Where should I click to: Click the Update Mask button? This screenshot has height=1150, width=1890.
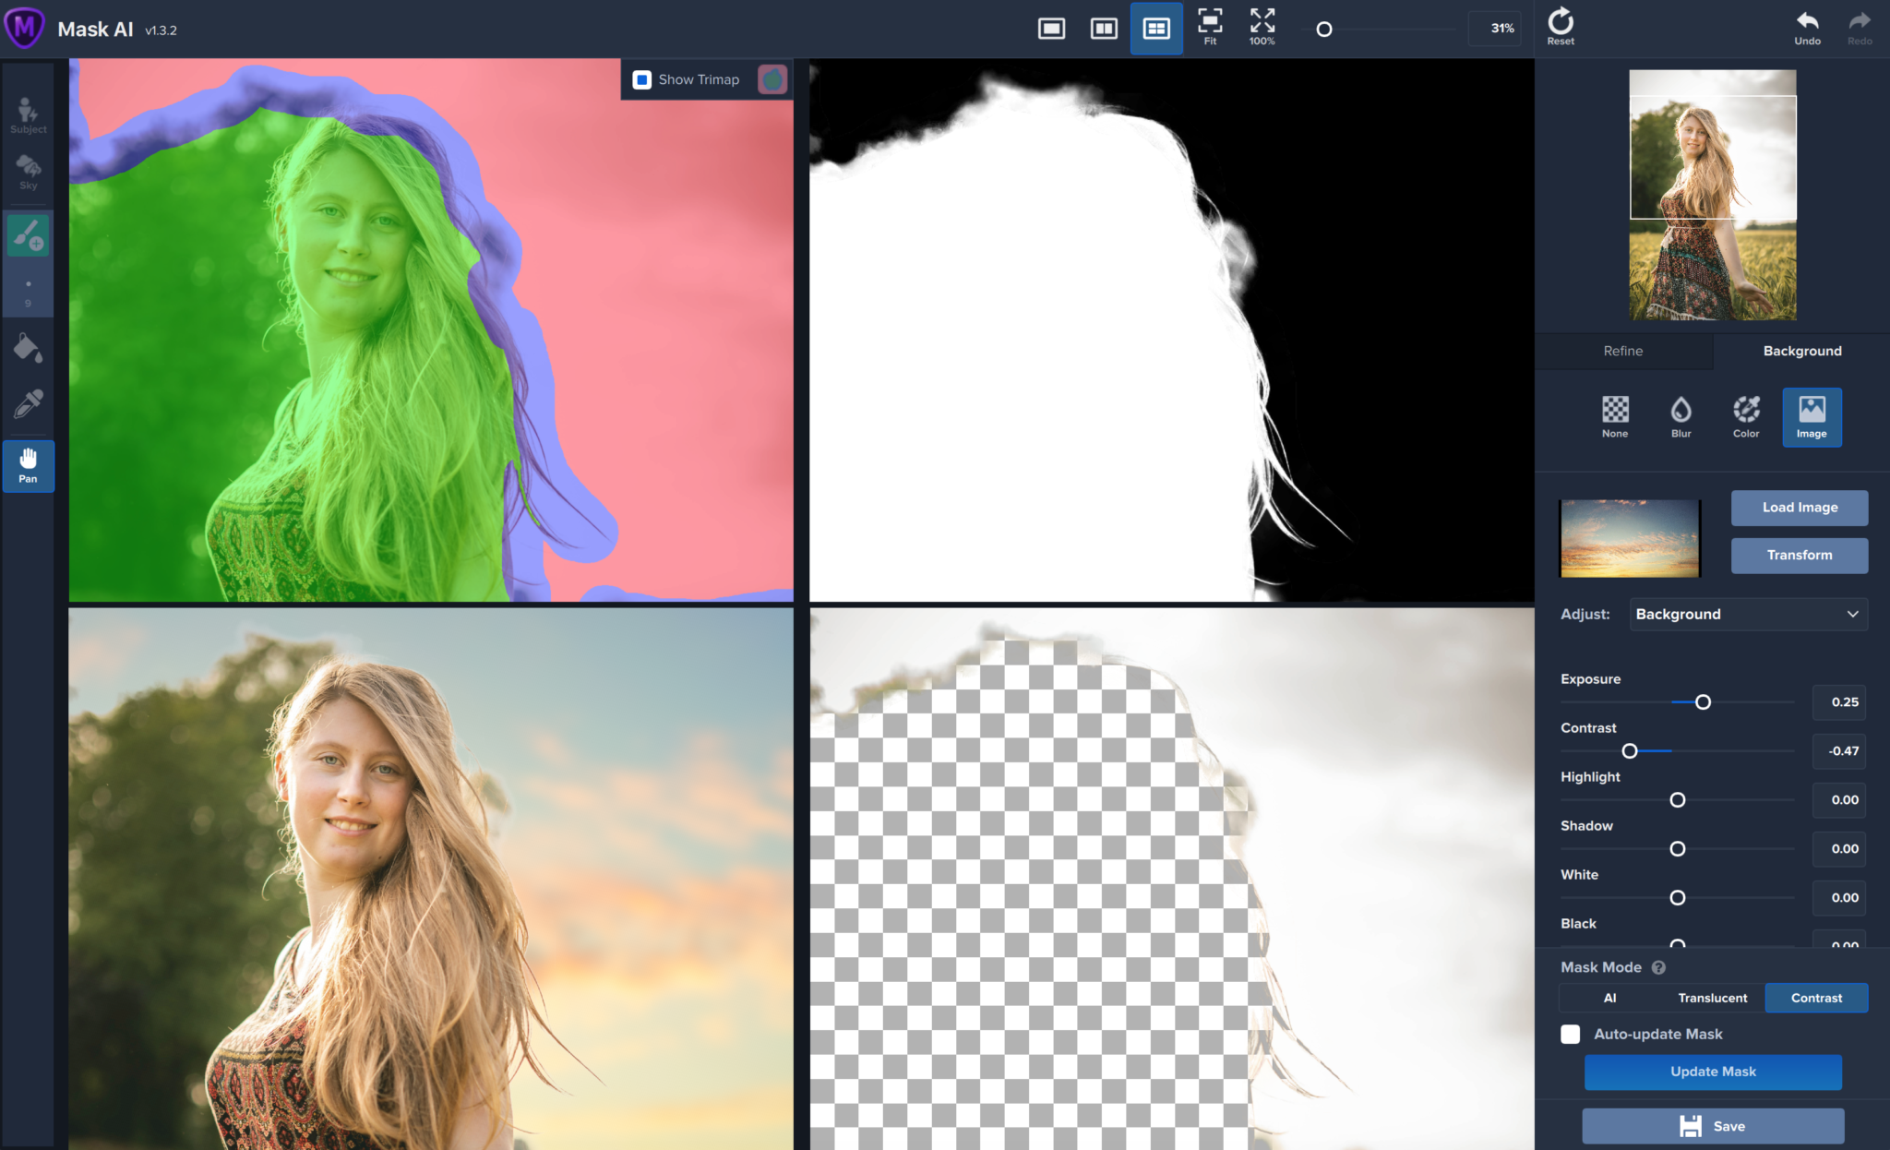click(x=1713, y=1072)
